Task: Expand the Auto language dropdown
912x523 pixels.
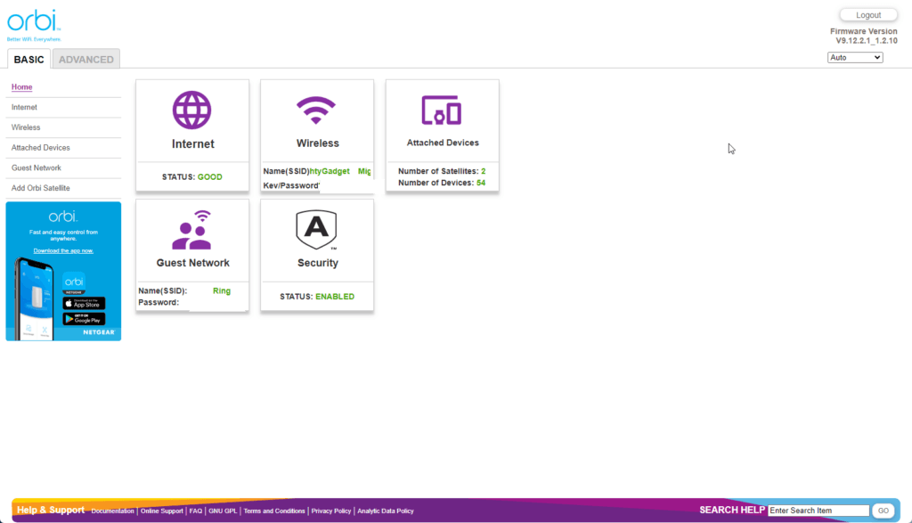Action: (854, 57)
